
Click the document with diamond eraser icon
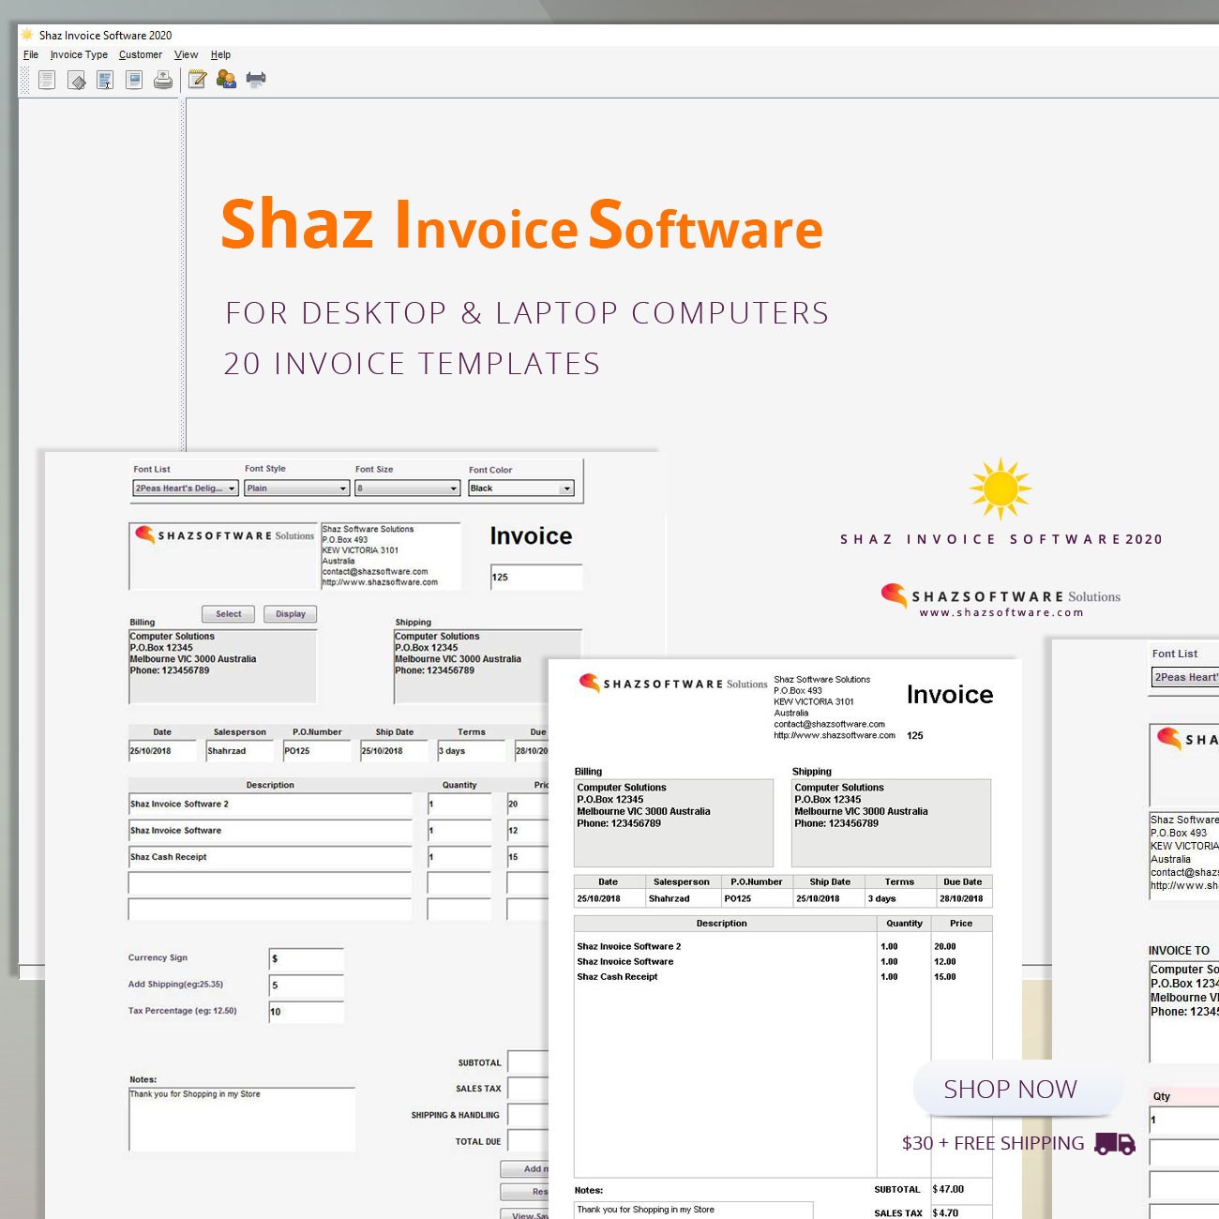[77, 80]
